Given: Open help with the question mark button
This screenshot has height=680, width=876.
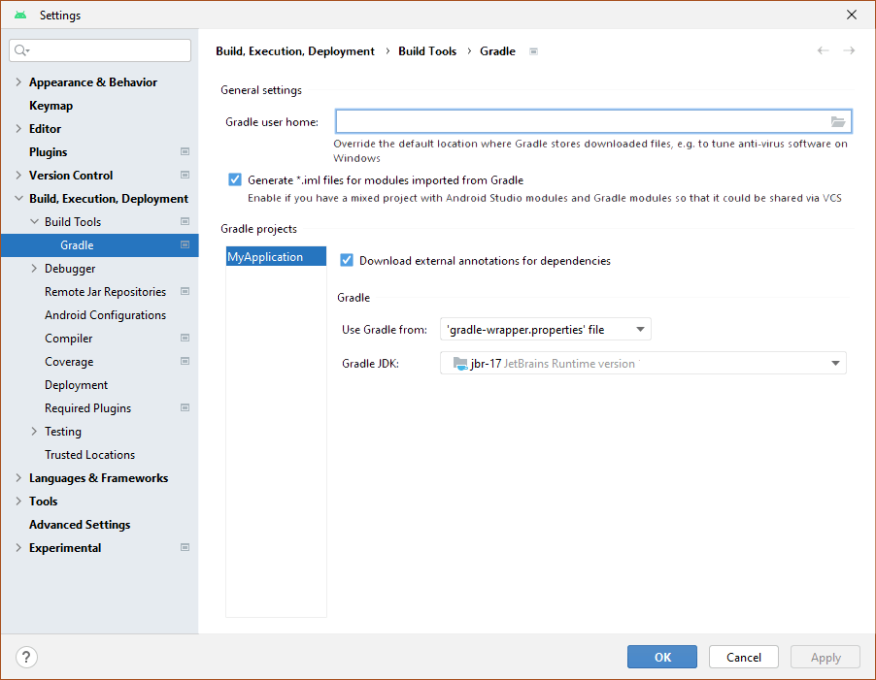Looking at the screenshot, I should [26, 657].
